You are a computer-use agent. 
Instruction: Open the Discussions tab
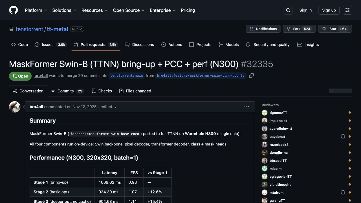139,45
